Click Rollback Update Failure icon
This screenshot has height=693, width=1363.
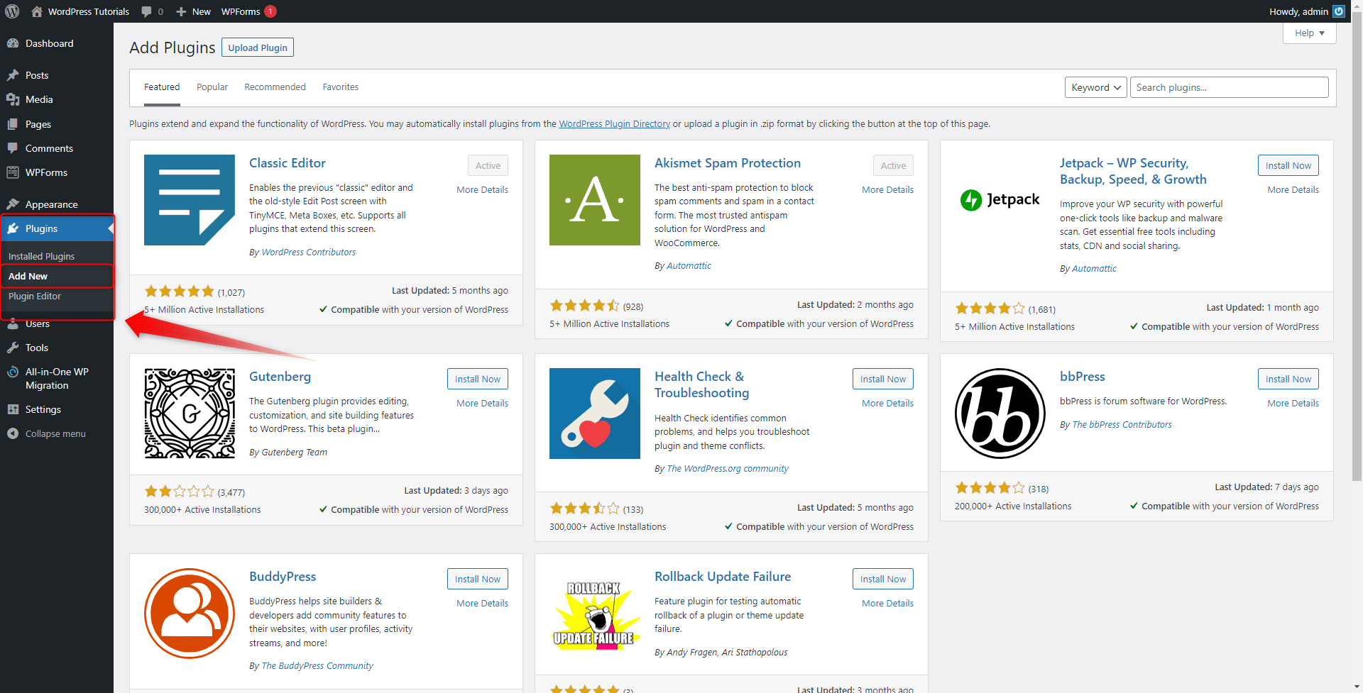coord(595,614)
